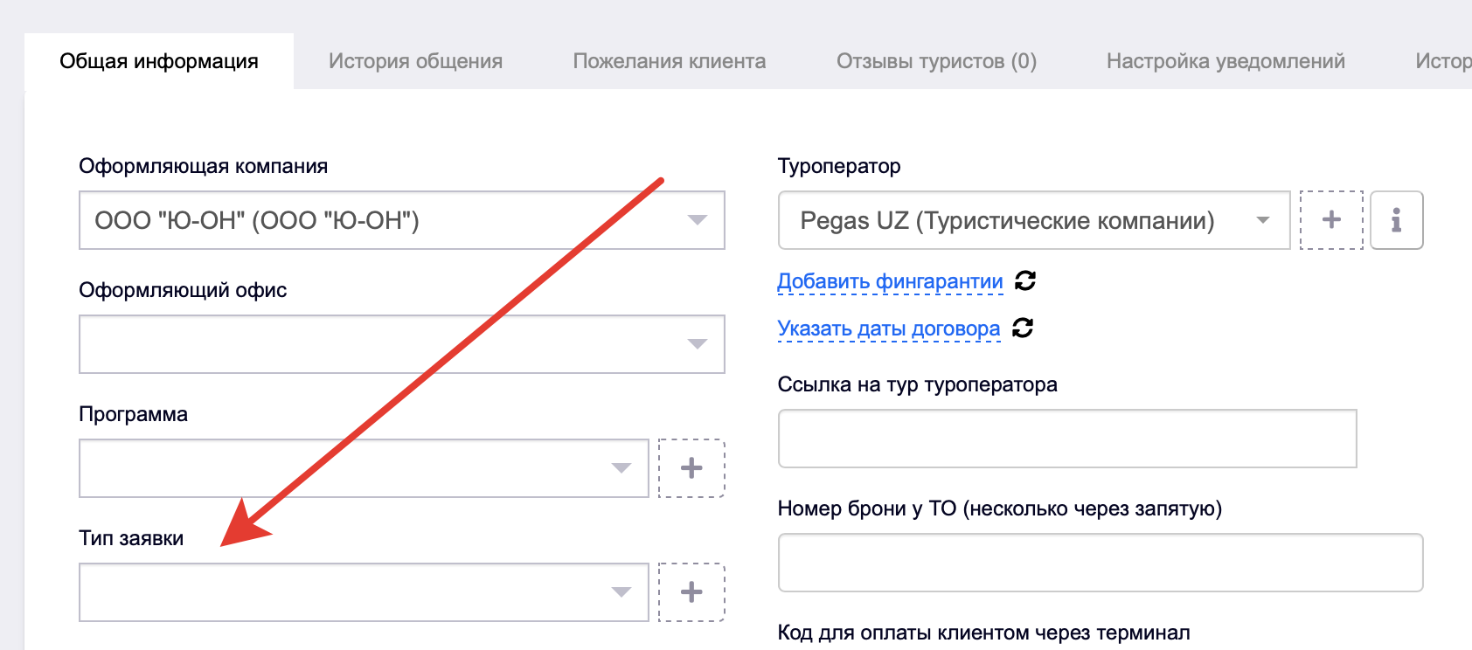Image resolution: width=1472 pixels, height=650 pixels.
Task: Switch to Общая информация tab
Action: (x=159, y=61)
